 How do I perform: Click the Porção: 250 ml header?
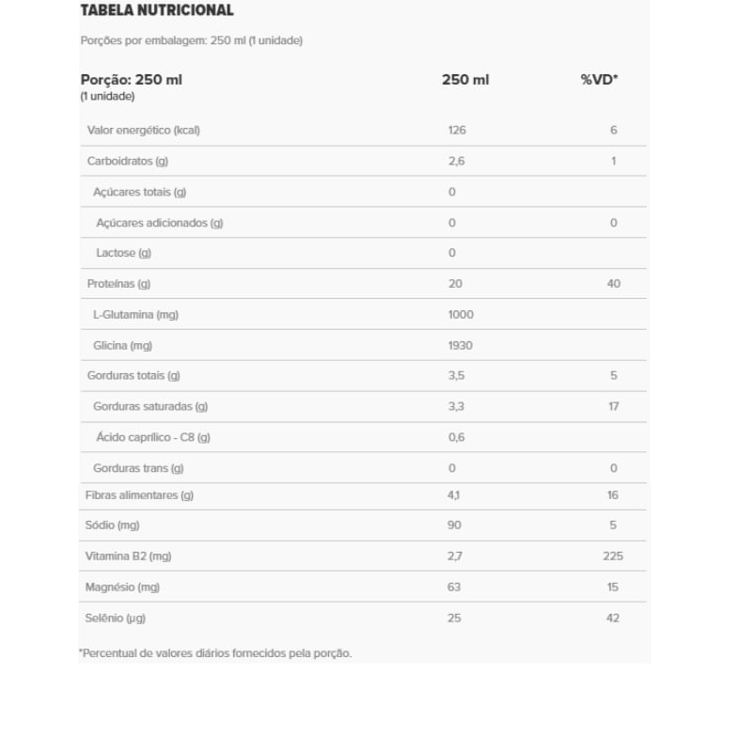click(x=132, y=80)
